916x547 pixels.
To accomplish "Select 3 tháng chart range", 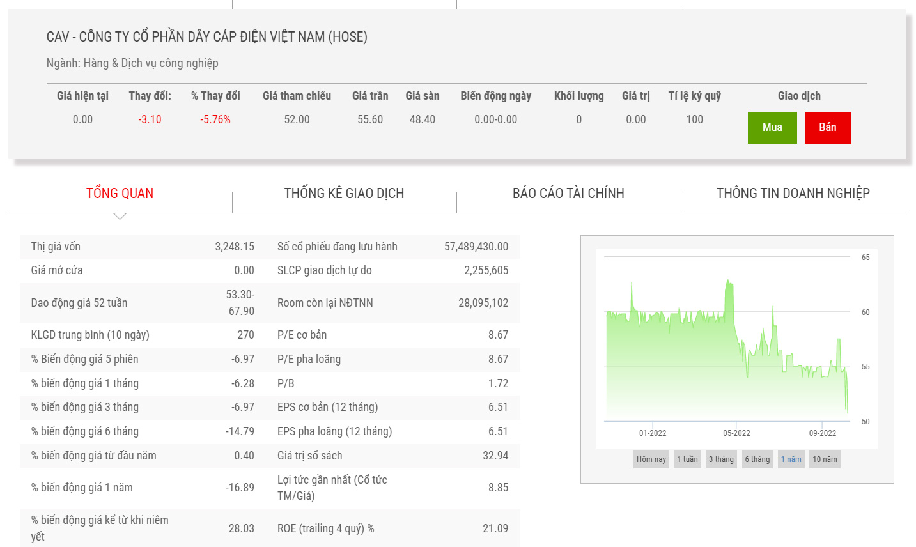I will pos(721,459).
